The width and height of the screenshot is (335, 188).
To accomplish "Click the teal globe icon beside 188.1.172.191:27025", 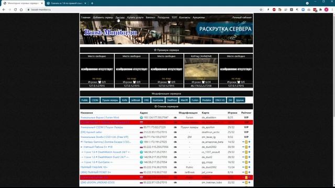I will click(141, 142).
